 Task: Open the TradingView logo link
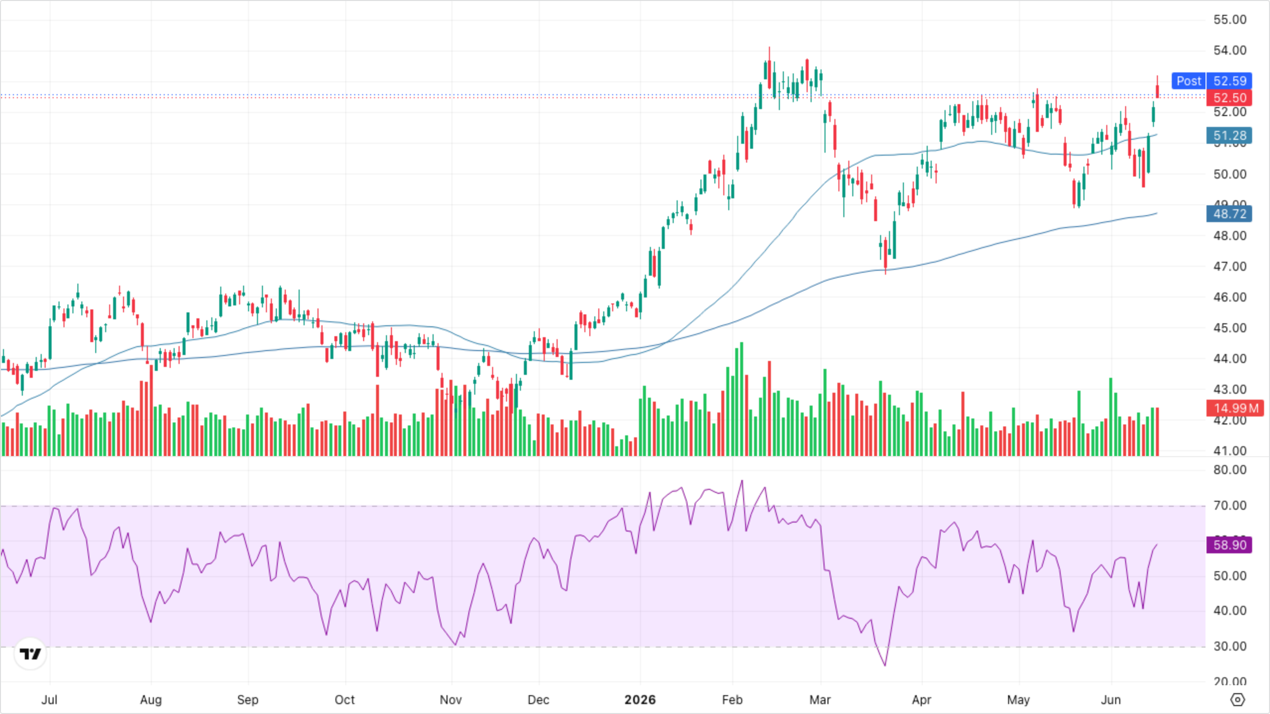(x=30, y=654)
